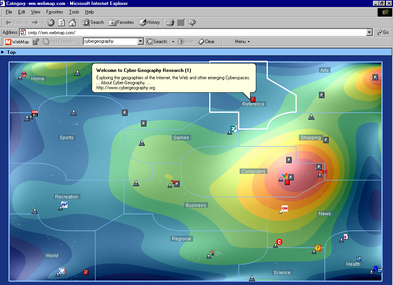Viewport: 393px width, 285px height.
Task: Stop page loading with the Stop icon
Action: (50, 23)
